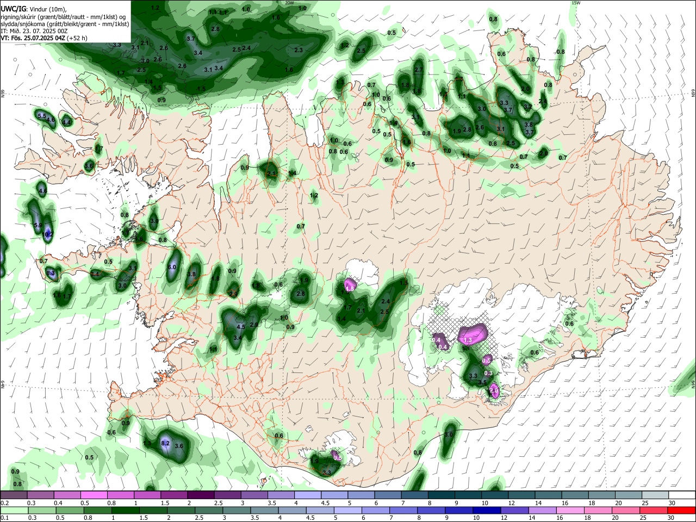Click the palest green first swatch of rain scale
Viewport: 696px width, 522px height.
(14, 510)
